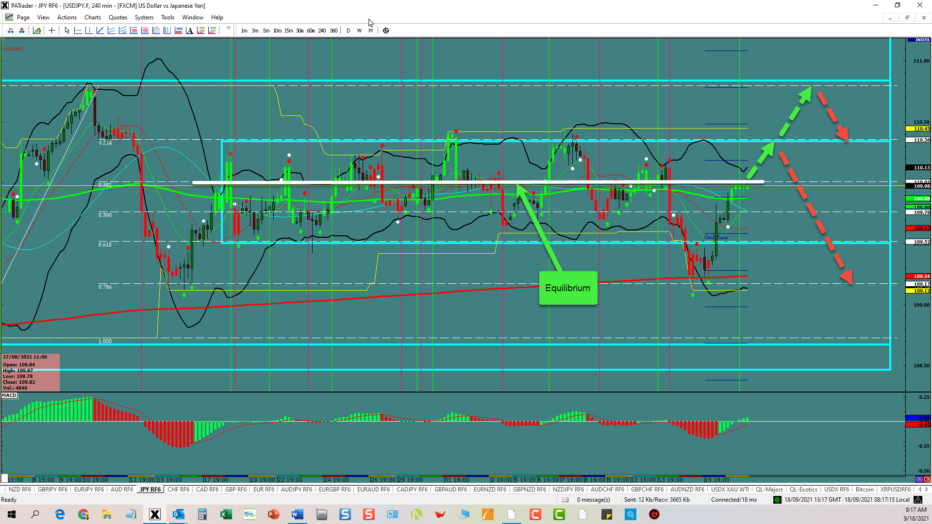
Task: Select the arrow pointer tool
Action: pos(67,31)
